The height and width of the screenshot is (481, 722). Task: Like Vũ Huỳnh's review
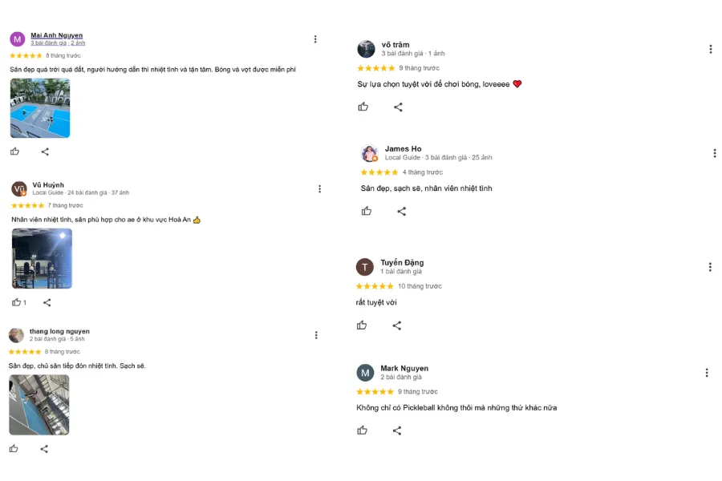point(16,302)
